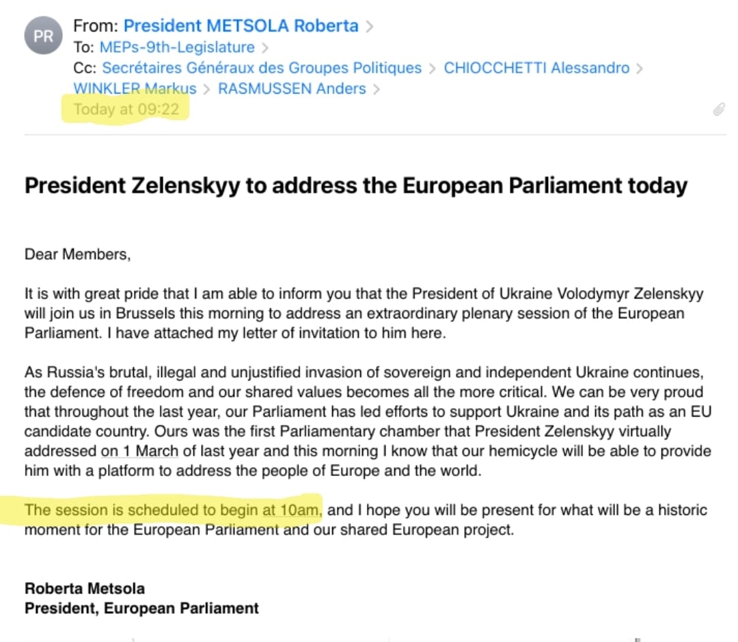Click the PR sender avatar
Viewport: 738px width, 642px height.
[44, 36]
